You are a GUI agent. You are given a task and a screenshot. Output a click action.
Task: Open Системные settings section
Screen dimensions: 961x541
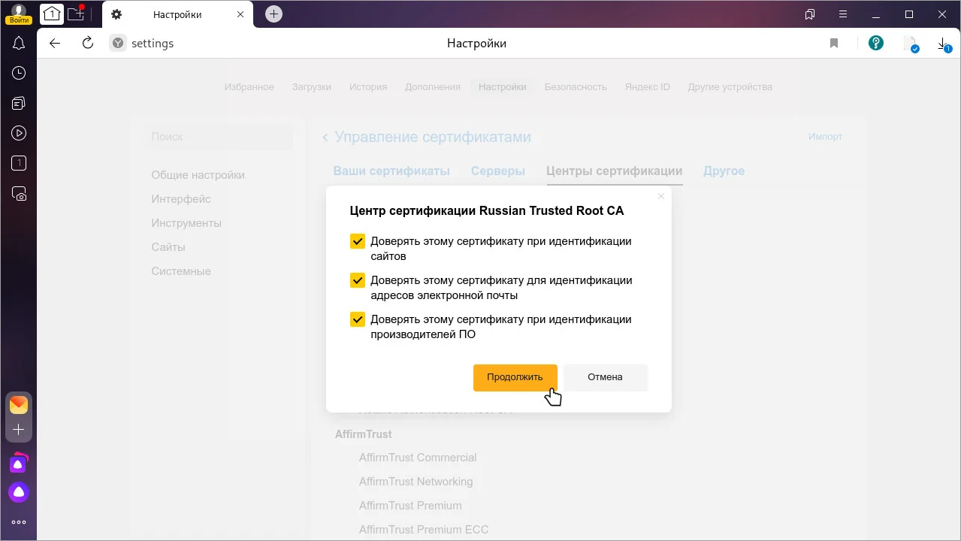point(181,271)
